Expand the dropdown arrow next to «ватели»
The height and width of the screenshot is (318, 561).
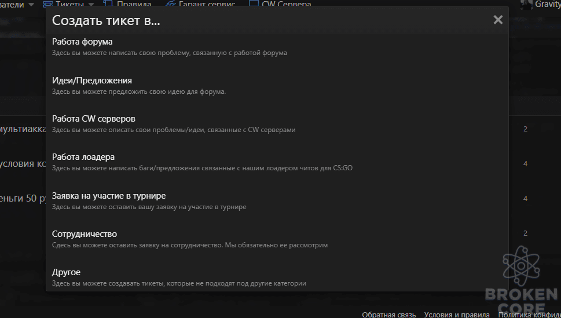(31, 5)
